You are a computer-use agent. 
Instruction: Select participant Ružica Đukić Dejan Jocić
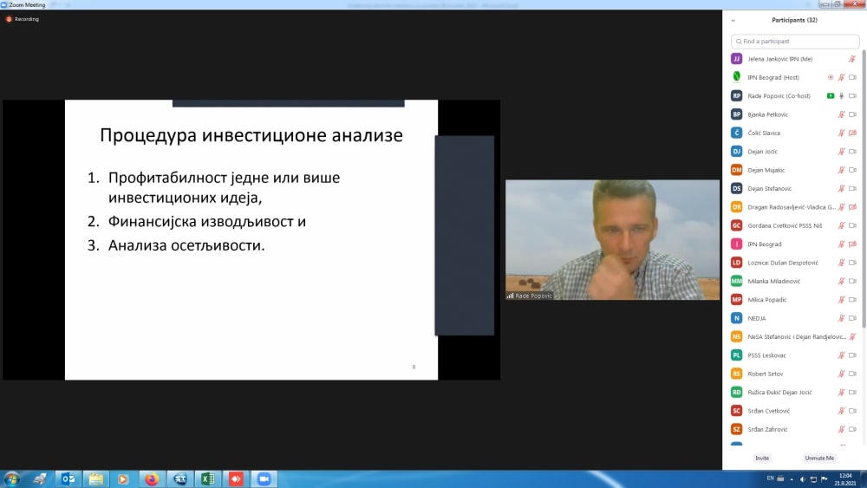(x=794, y=393)
